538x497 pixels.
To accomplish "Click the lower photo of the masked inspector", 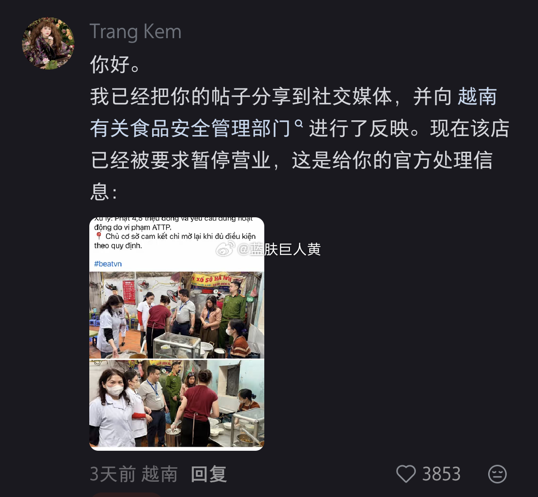I will tap(177, 403).
